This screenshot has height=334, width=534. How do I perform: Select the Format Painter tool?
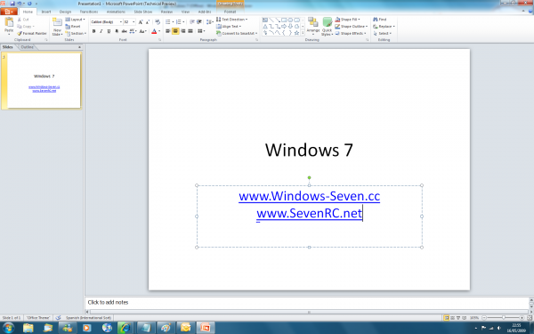[32, 34]
